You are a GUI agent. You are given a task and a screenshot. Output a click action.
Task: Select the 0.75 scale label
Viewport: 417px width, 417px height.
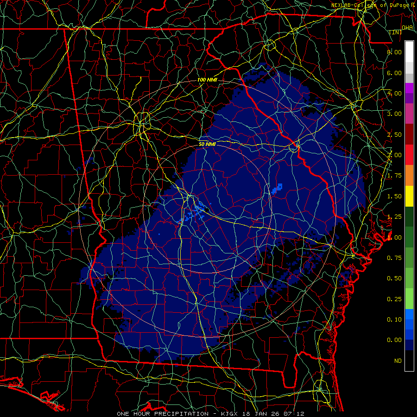[x=394, y=258]
